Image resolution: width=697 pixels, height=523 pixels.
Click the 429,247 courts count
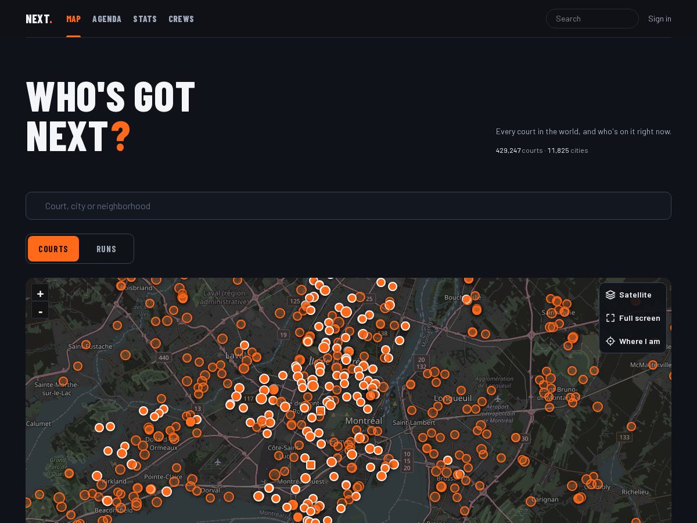[519, 151]
